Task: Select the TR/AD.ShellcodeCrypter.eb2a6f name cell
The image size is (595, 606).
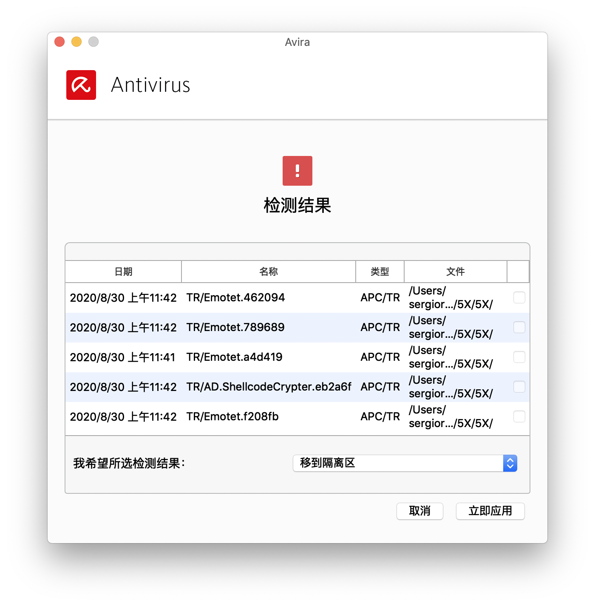Action: click(269, 387)
